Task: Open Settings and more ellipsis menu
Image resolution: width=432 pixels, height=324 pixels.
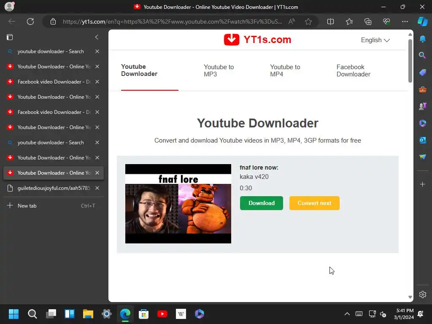Action: coord(405,22)
